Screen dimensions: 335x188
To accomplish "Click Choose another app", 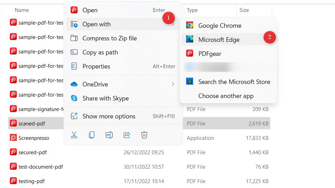I will (226, 96).
